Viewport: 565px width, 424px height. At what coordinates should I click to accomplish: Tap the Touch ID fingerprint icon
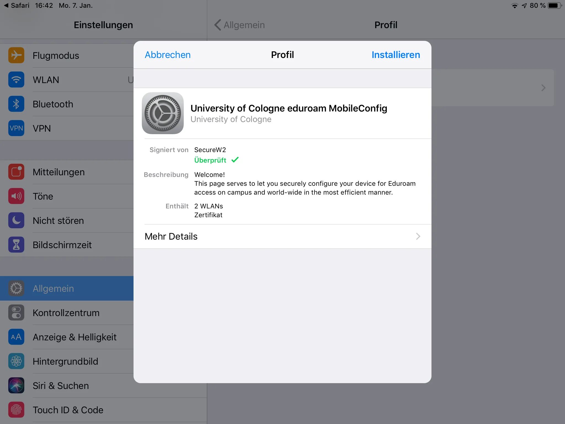click(x=16, y=410)
